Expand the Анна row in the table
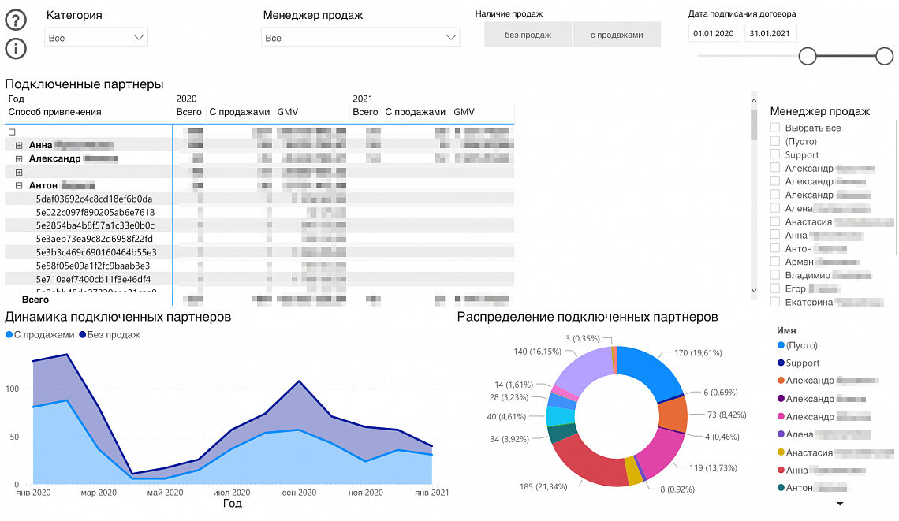Screen dimensions: 899x521 [x=19, y=145]
